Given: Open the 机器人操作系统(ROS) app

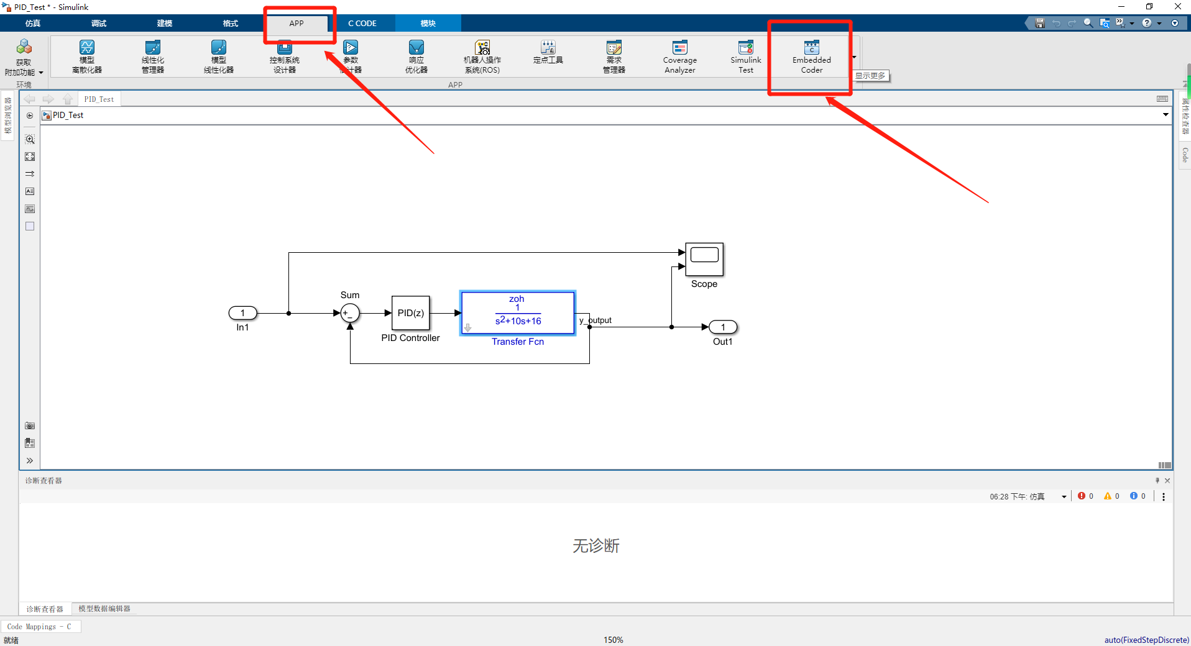Looking at the screenshot, I should click(x=482, y=56).
